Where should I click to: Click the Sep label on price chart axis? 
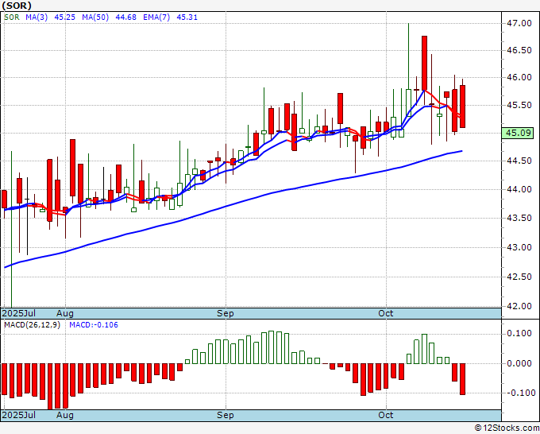(x=226, y=313)
